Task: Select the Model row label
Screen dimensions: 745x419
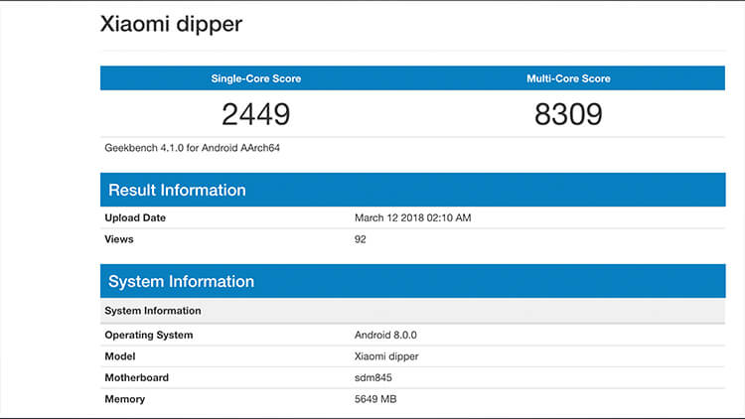Action: coord(118,356)
